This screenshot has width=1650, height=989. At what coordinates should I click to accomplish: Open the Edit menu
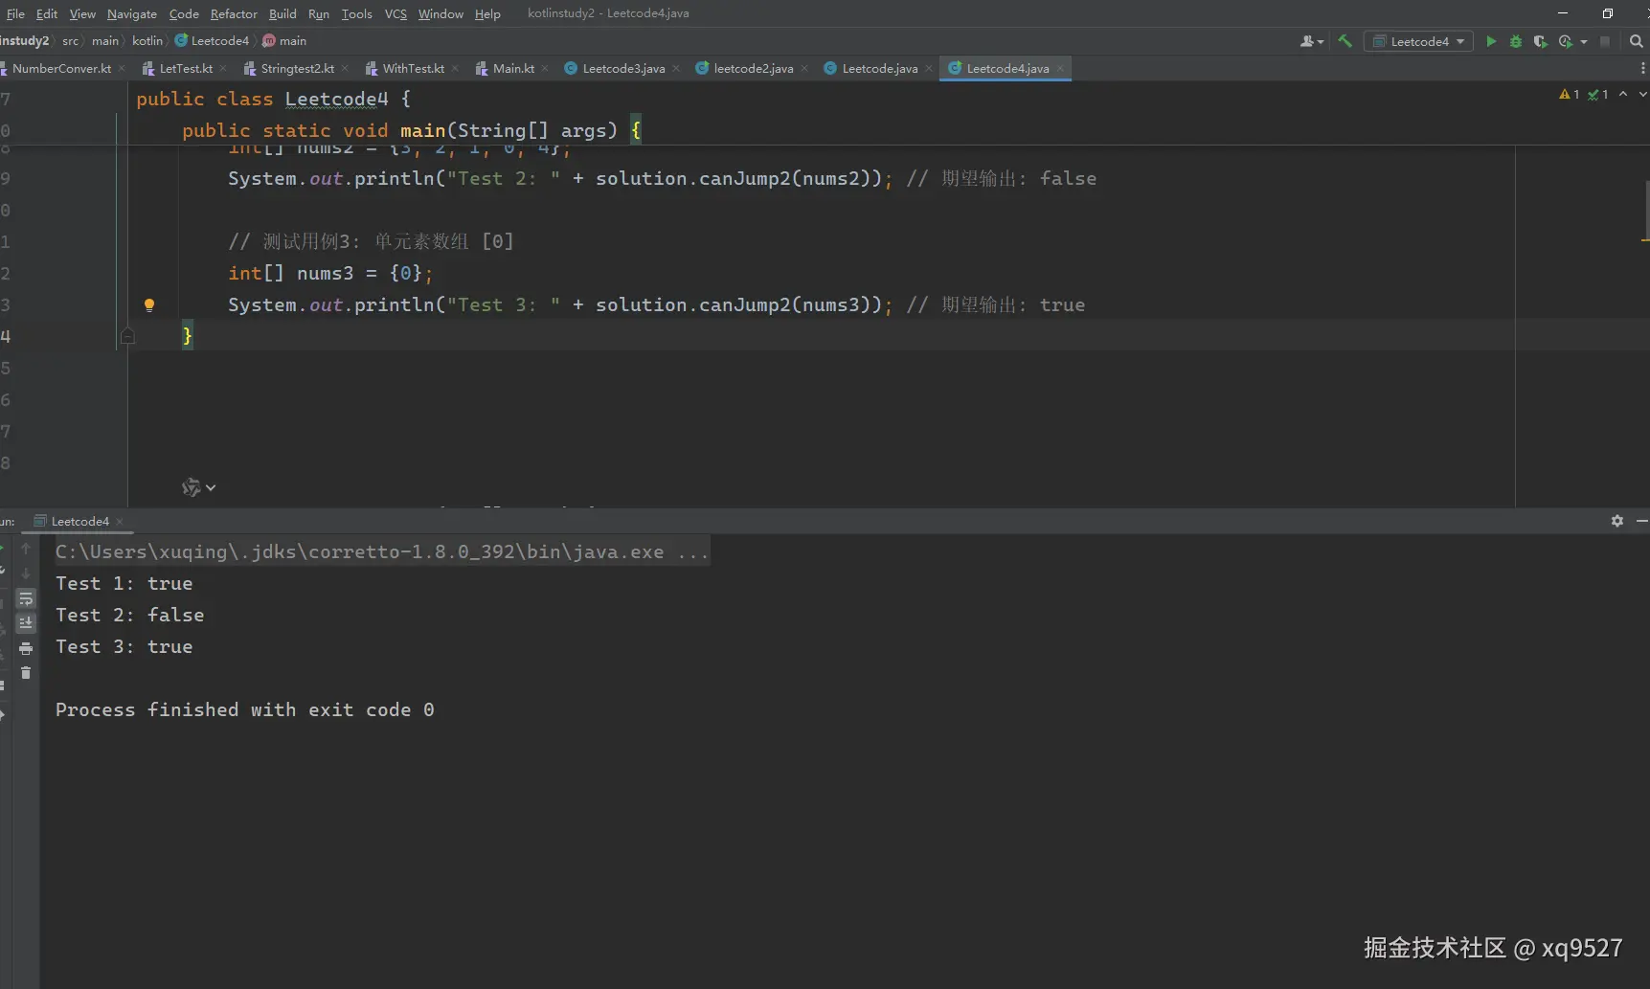pos(47,13)
